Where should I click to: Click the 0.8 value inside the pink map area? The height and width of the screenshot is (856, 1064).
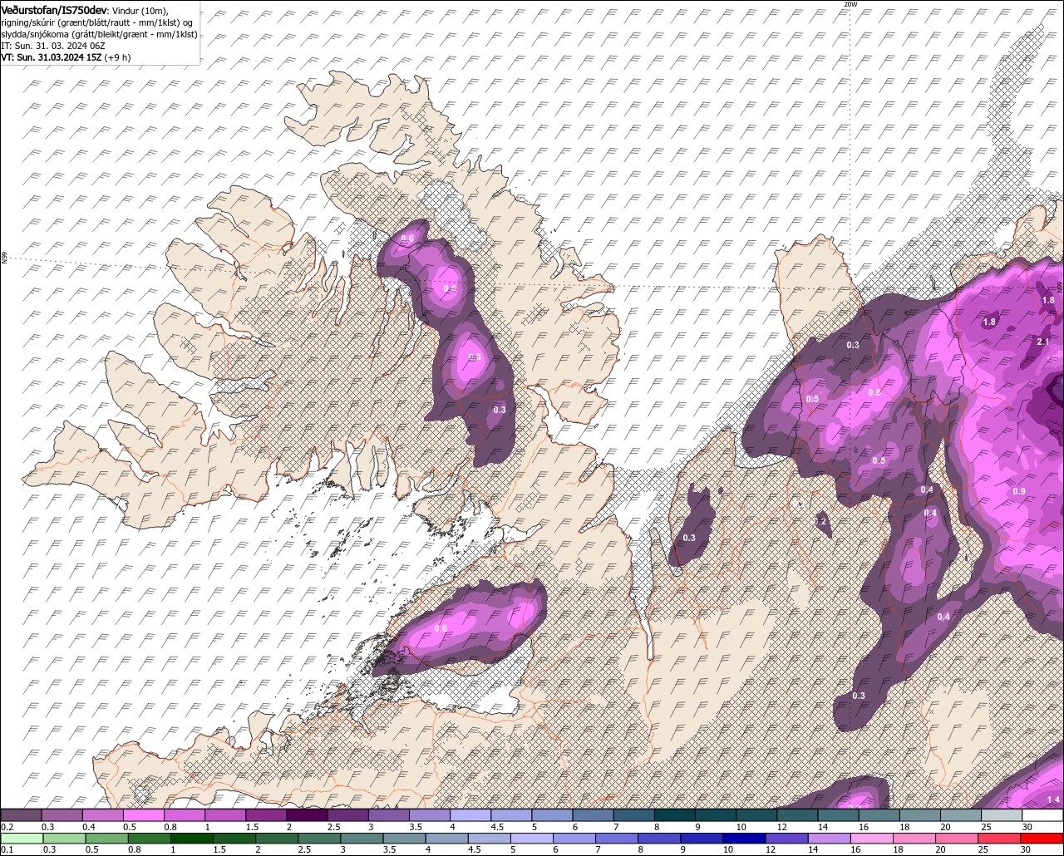click(874, 392)
